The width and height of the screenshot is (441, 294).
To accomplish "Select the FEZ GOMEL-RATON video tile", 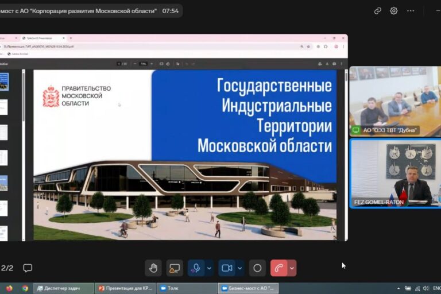I will 394,173.
